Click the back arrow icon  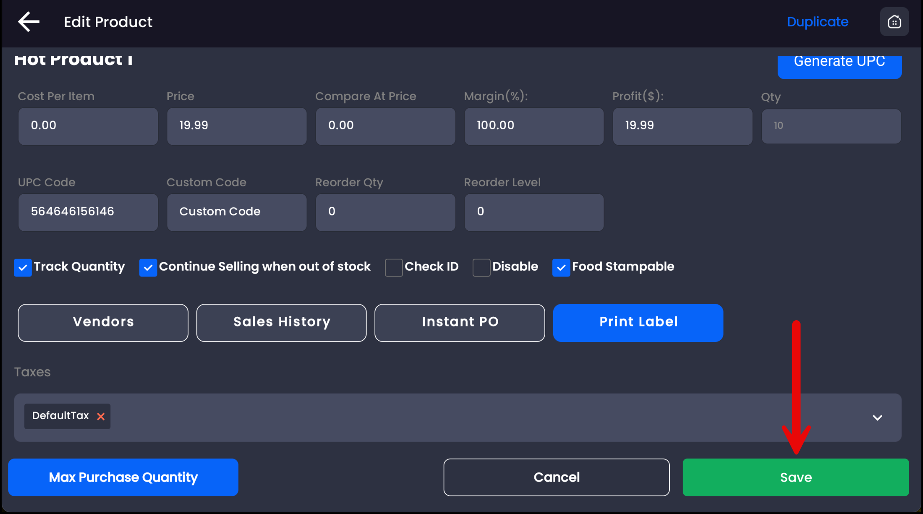pyautogui.click(x=28, y=22)
